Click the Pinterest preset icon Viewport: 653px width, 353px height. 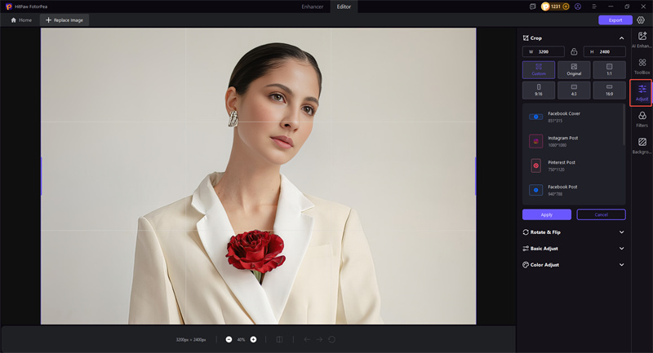pos(536,165)
